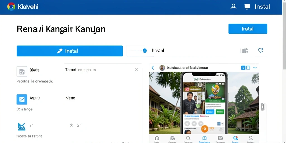Click the Tamelrans tapoins text
286x143 pixels.
[x=80, y=70]
